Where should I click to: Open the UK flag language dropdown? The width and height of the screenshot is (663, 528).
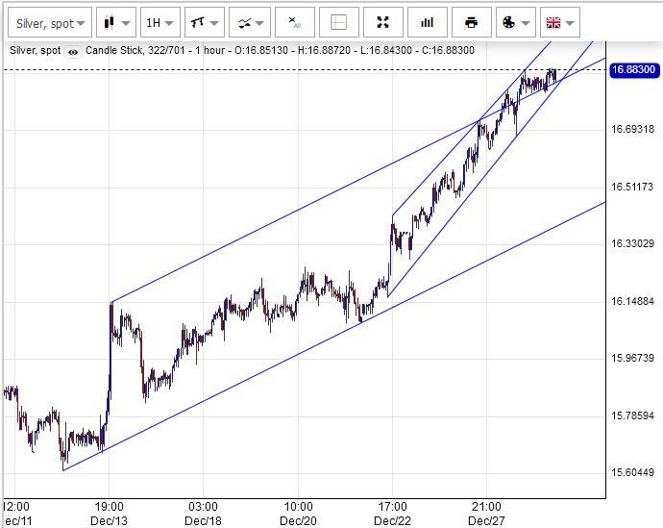560,22
